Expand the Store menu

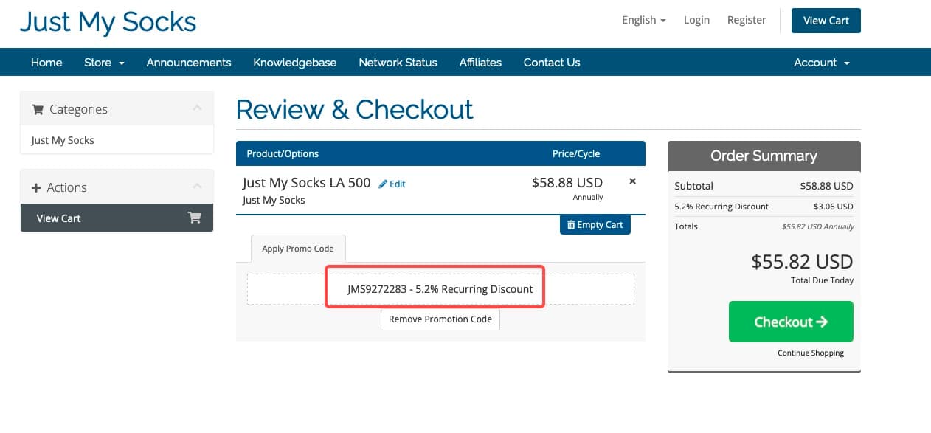pos(104,63)
